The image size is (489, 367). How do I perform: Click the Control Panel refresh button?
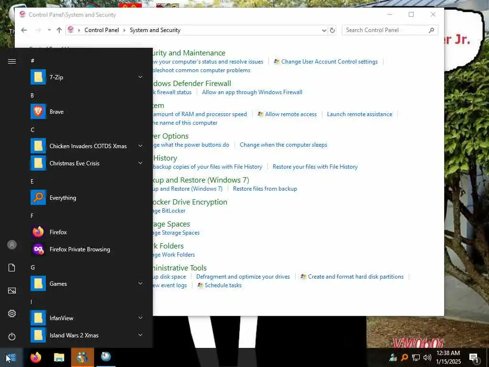pos(332,30)
